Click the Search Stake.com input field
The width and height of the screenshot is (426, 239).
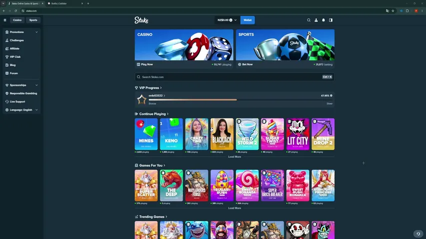tap(234, 77)
